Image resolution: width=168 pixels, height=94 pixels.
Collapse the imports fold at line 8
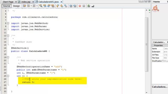(x=8, y=23)
